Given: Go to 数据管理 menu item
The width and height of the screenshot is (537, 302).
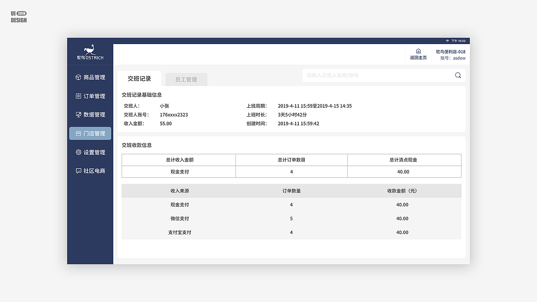Looking at the screenshot, I should coord(90,115).
